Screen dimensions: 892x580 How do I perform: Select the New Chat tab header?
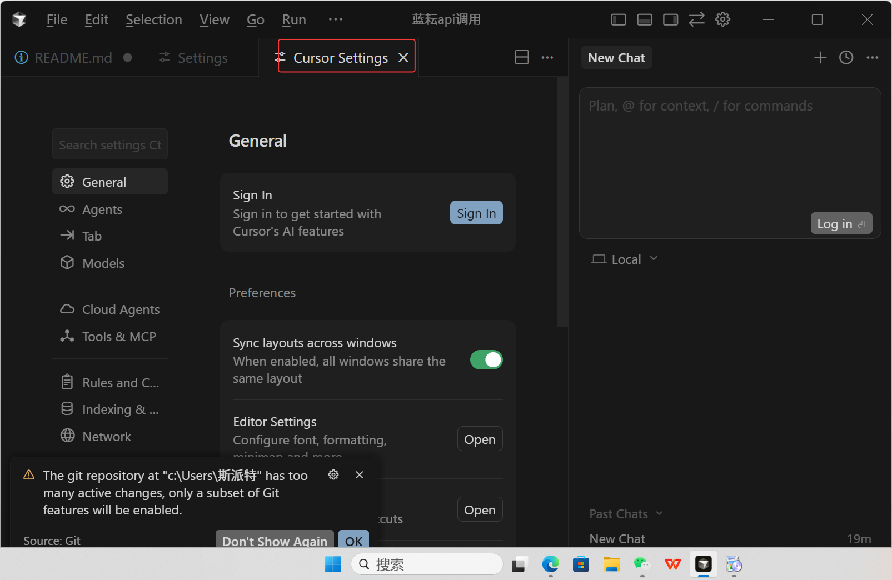(616, 58)
